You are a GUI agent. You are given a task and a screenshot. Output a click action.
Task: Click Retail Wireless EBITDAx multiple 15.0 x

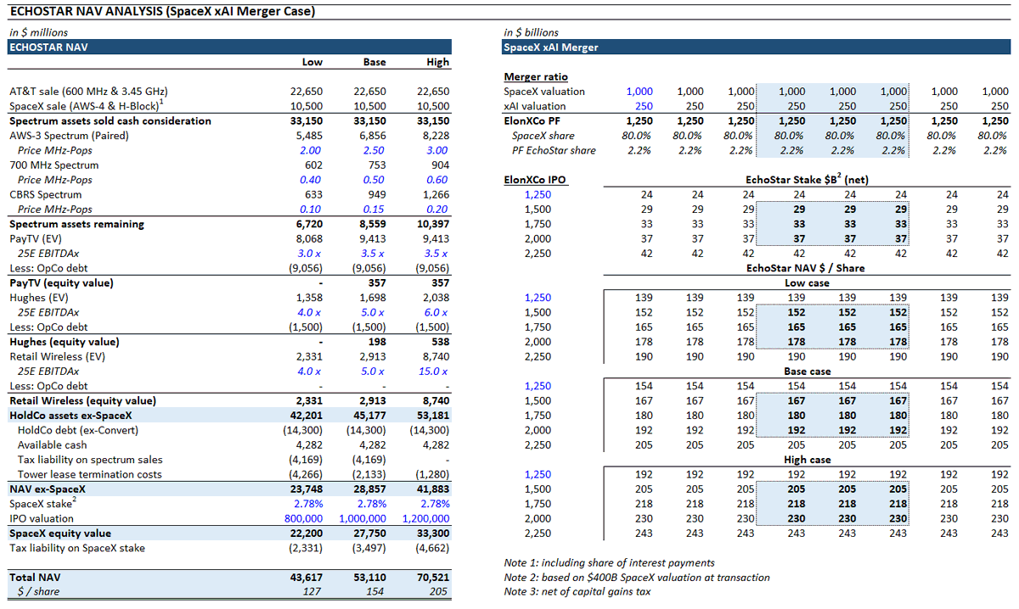click(435, 372)
